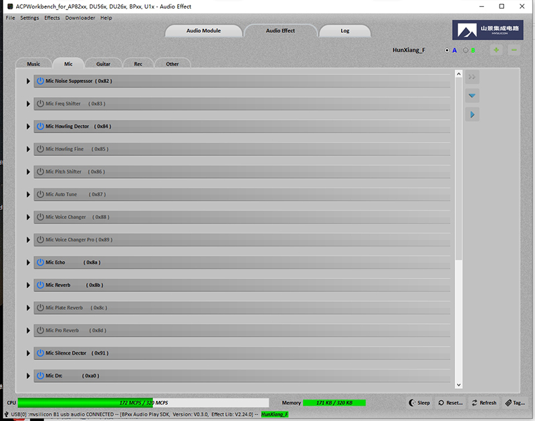This screenshot has height=421, width=535.
Task: Switch to the Guitar tab
Action: (x=103, y=64)
